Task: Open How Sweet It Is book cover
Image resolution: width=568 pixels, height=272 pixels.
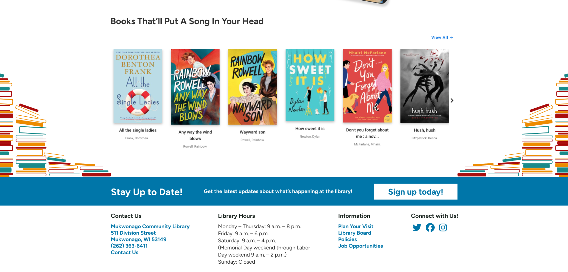Action: coord(310,85)
